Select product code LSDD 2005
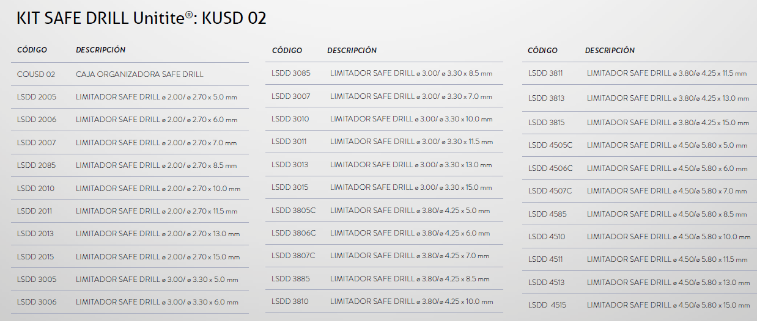 click(x=36, y=97)
